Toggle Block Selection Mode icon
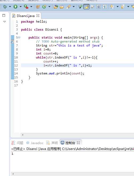 (99, 7)
